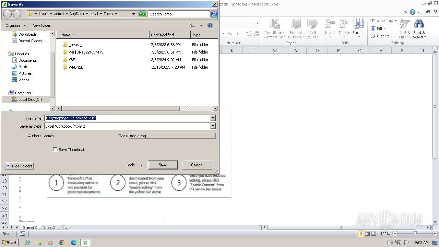The image size is (439, 247).
Task: Click the green refresh button beside address bar
Action: (142, 14)
